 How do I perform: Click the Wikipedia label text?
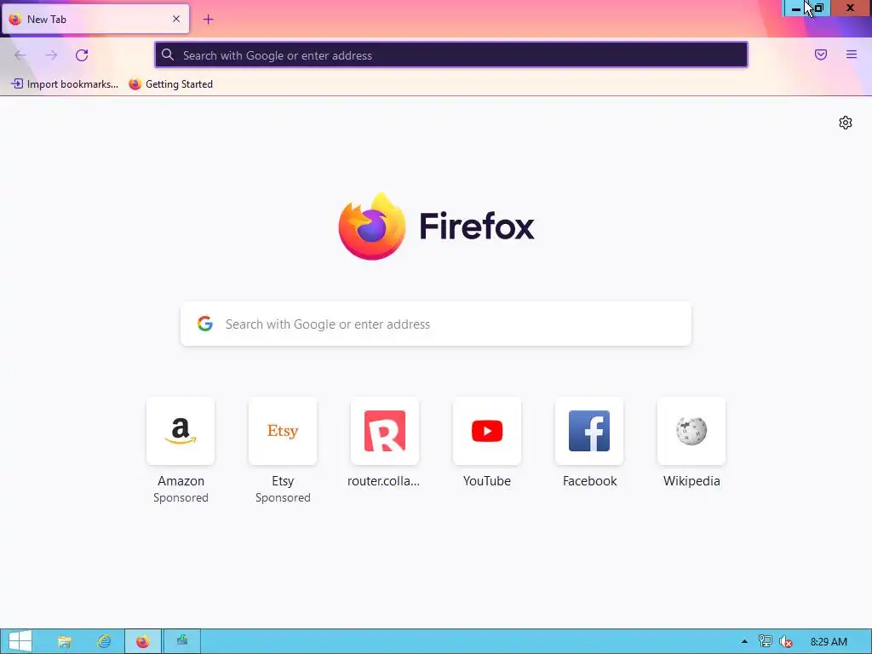691,481
